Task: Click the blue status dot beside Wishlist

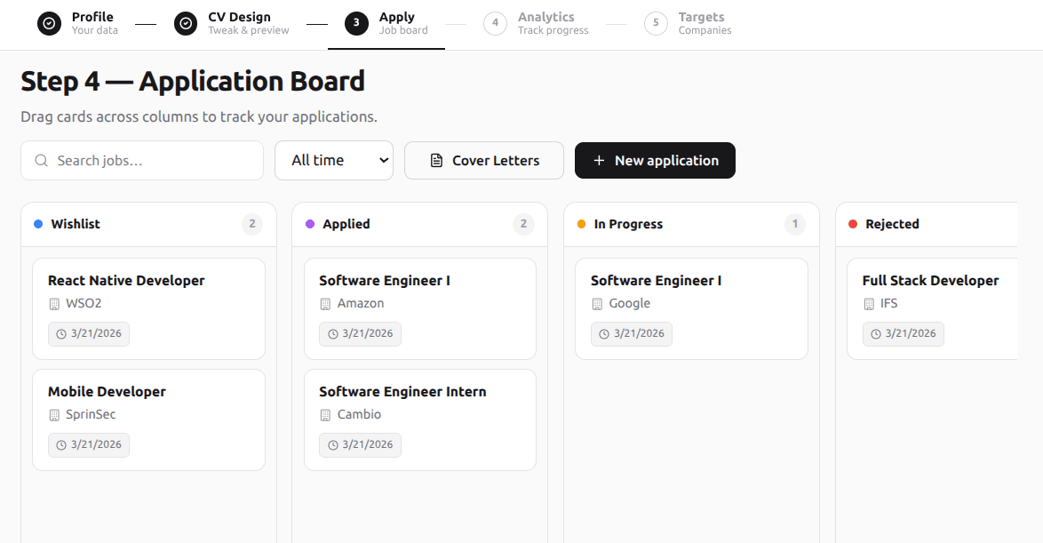Action: 36,224
